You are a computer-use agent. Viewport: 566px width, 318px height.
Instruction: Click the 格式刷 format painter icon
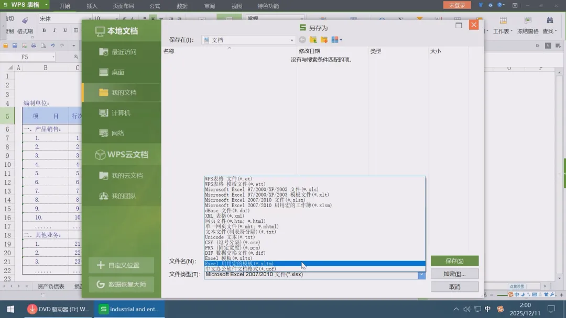(25, 20)
